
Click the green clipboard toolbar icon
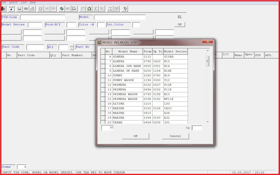pos(89,8)
